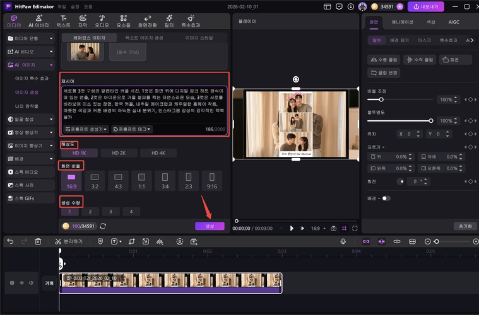Click the 내보내기 export button
The height and width of the screenshot is (315, 479).
click(426, 6)
